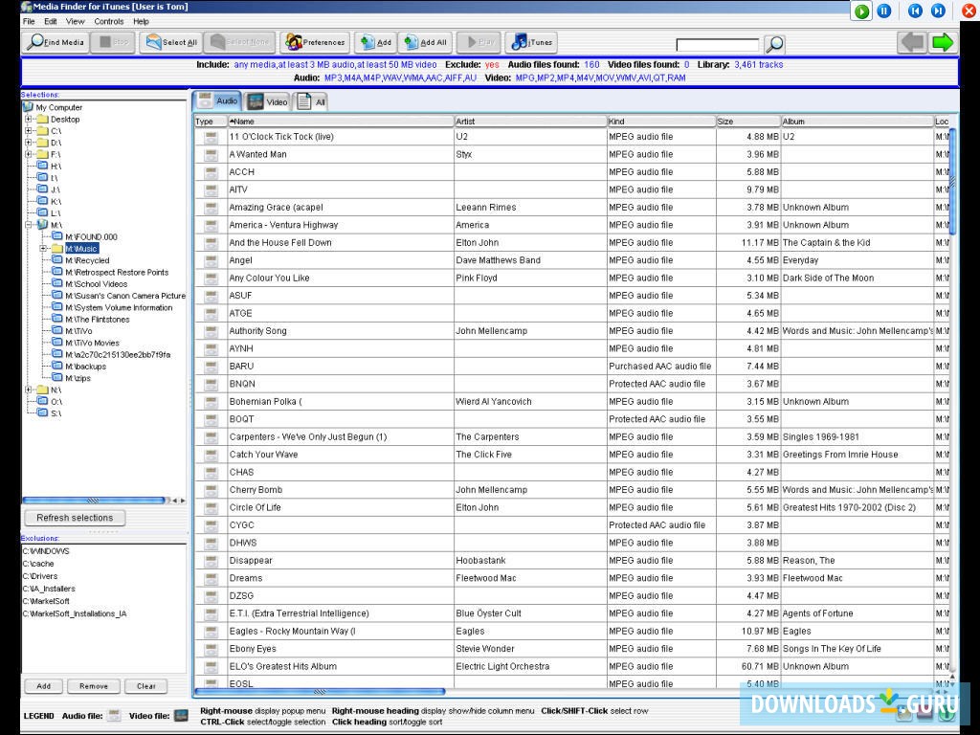The height and width of the screenshot is (735, 980).
Task: Select the M:\backups folder
Action: [85, 367]
